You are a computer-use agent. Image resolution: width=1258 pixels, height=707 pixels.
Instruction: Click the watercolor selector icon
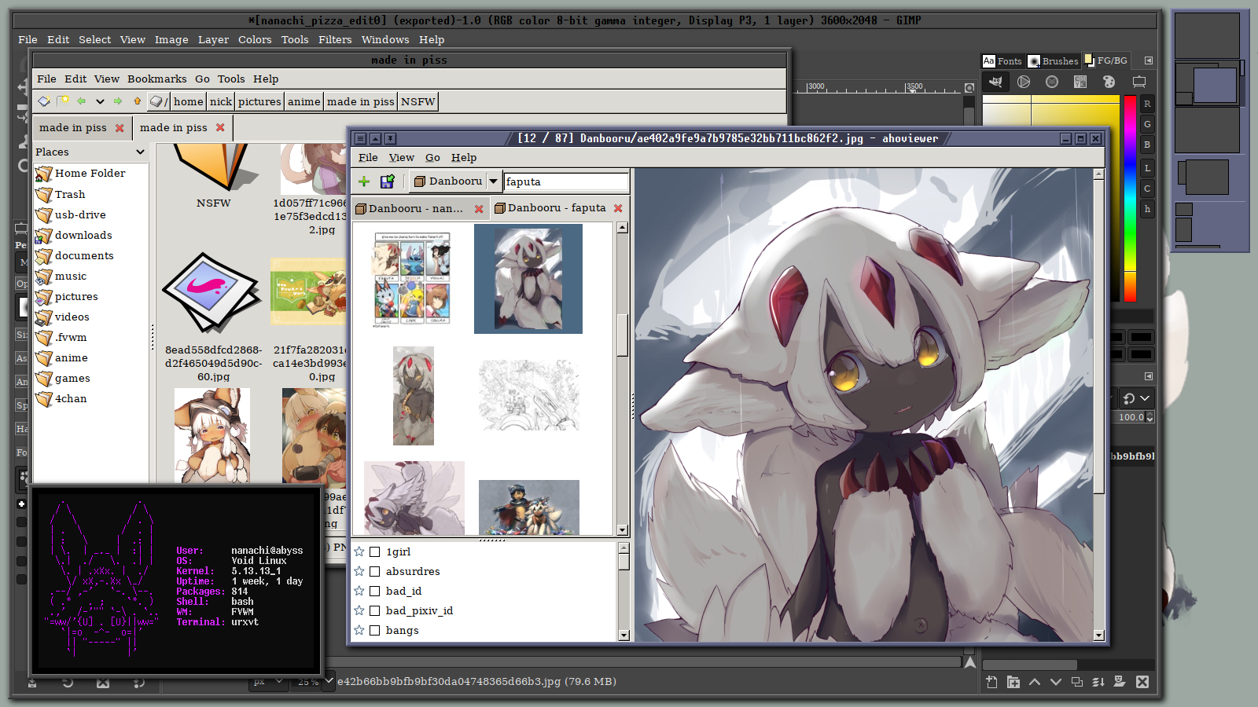tap(1052, 82)
